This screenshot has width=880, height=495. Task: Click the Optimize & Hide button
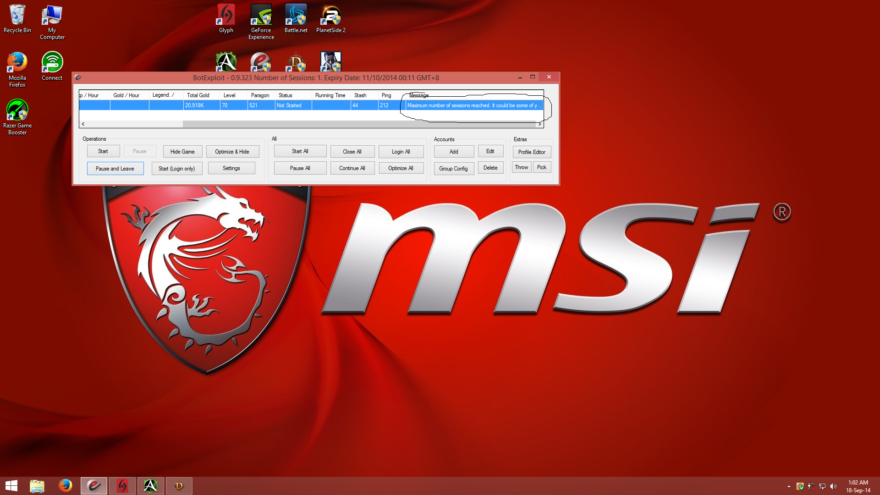[x=232, y=152]
